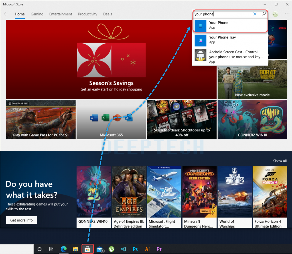
Task: Open Task View on the taskbar
Action: click(51, 249)
